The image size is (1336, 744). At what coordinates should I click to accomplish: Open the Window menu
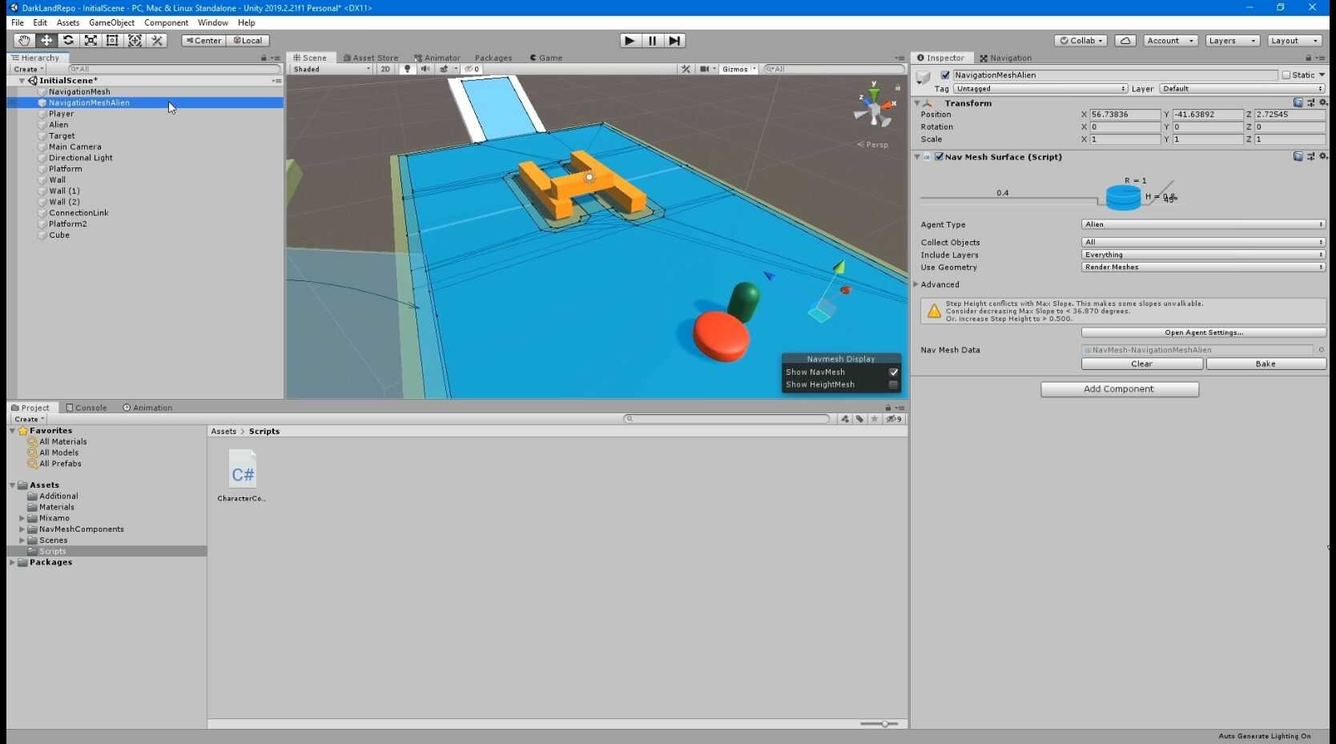213,22
